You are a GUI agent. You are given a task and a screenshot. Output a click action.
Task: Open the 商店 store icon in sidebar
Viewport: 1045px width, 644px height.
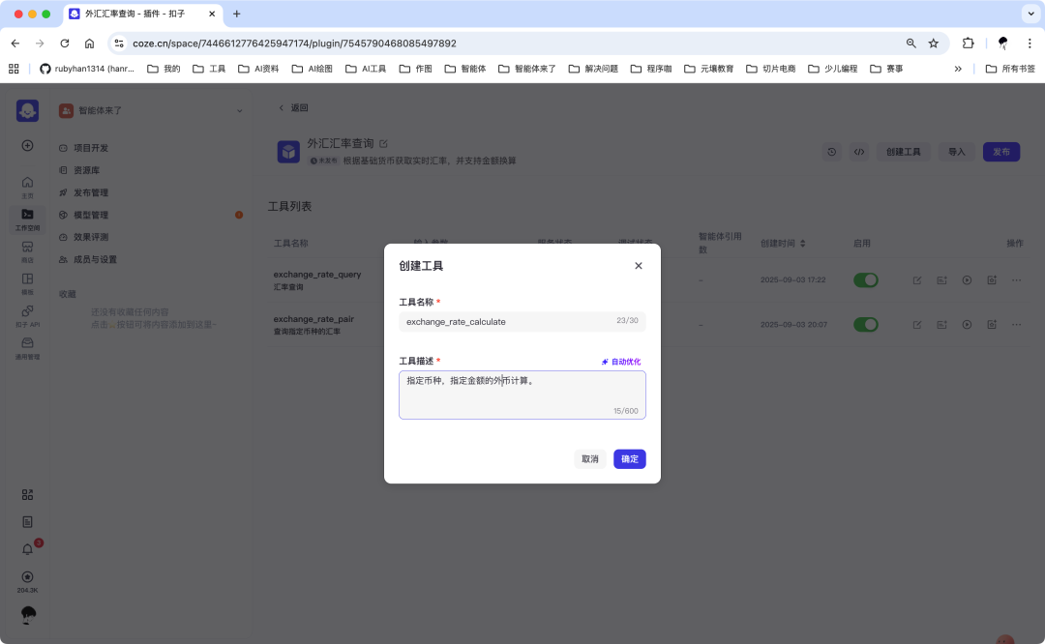pyautogui.click(x=27, y=247)
